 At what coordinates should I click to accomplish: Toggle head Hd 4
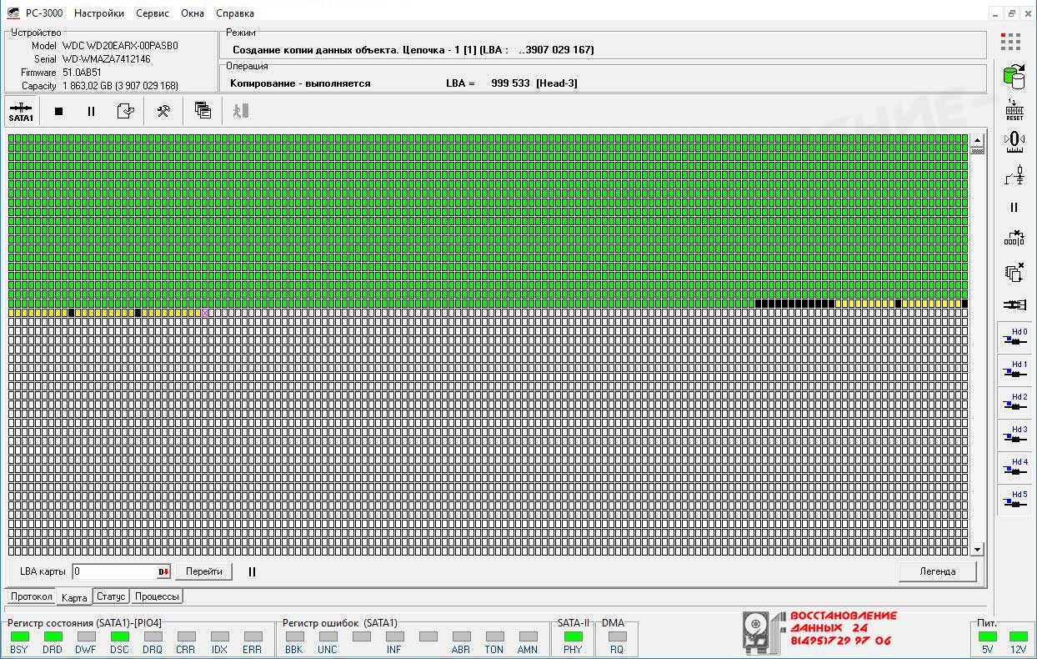(x=1014, y=468)
